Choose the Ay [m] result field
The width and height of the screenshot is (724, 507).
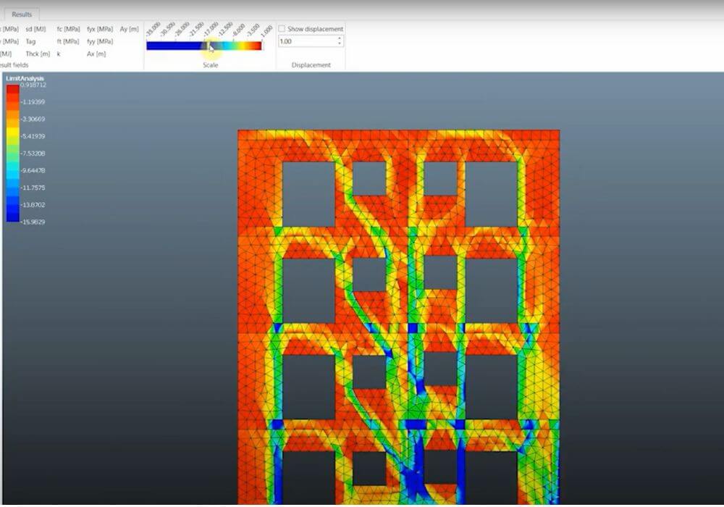(129, 29)
